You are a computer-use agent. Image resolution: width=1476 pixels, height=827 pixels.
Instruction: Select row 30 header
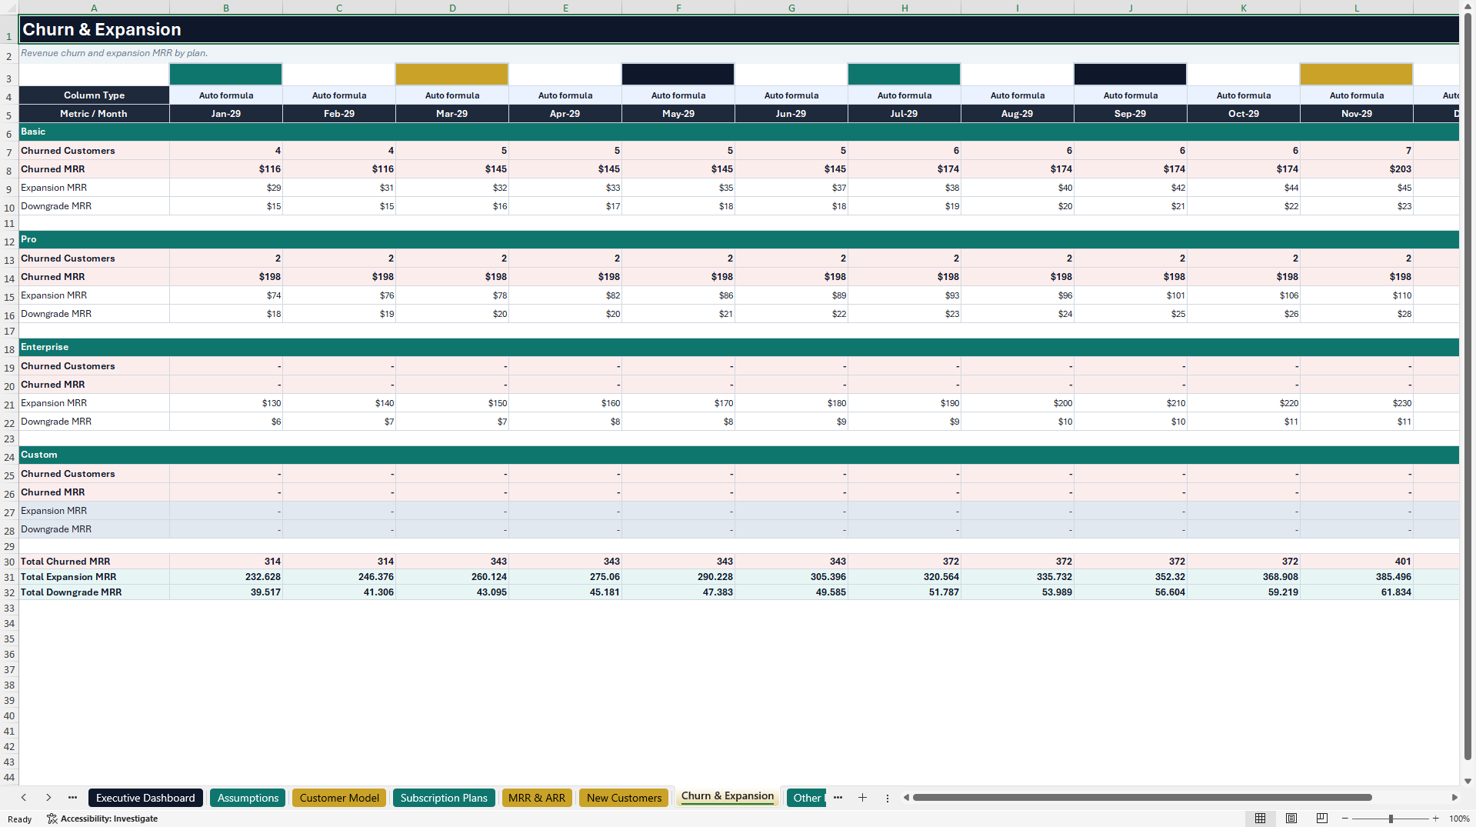pos(9,562)
